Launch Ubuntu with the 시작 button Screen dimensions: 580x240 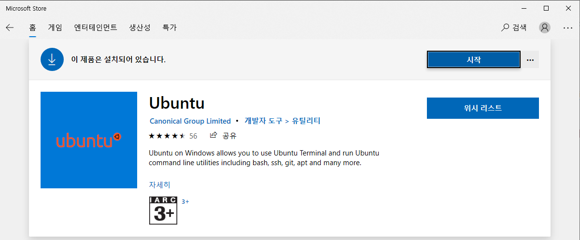click(473, 60)
